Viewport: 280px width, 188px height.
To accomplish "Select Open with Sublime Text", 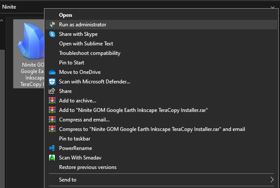I will tap(86, 44).
